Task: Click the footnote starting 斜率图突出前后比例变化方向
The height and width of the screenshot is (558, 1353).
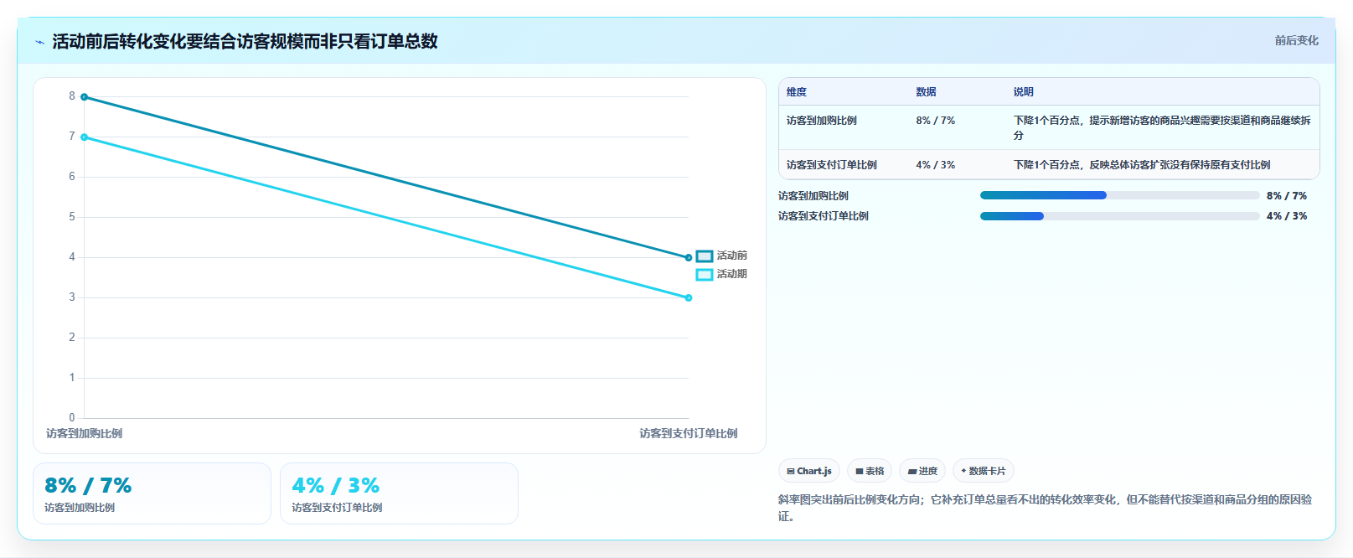Action: pos(1045,508)
